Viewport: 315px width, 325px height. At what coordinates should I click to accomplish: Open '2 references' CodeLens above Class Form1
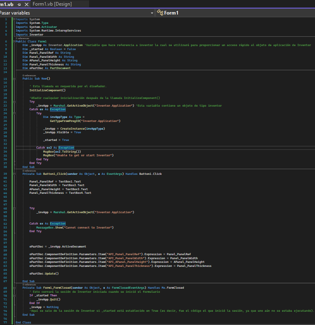pos(22,38)
